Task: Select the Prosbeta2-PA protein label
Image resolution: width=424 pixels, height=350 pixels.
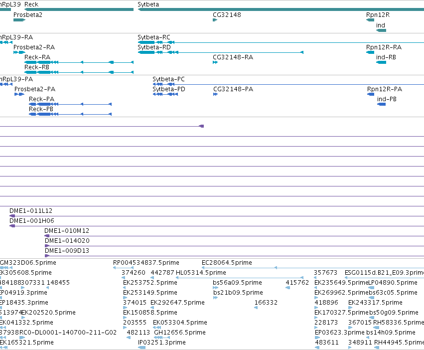Action: 35,89
